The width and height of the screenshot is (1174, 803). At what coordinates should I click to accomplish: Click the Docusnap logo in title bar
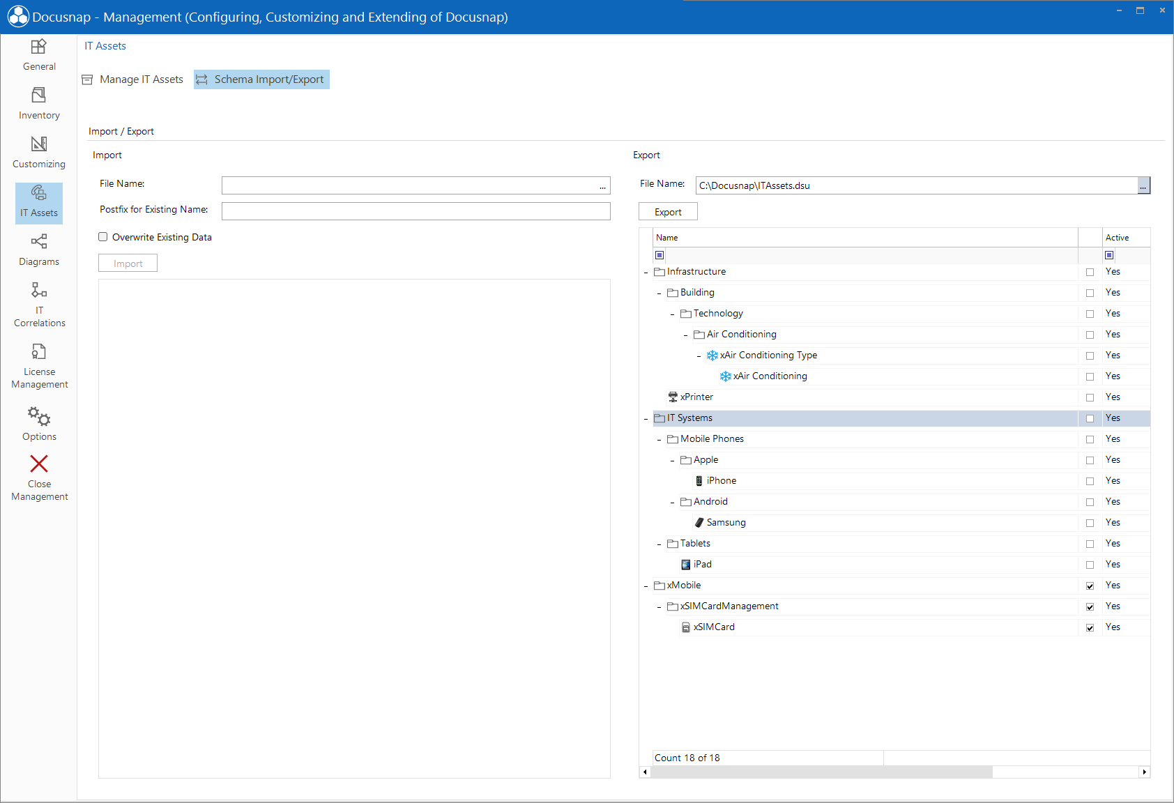(18, 17)
